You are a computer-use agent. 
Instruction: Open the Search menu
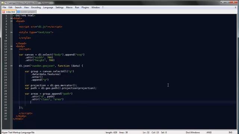[18, 7]
